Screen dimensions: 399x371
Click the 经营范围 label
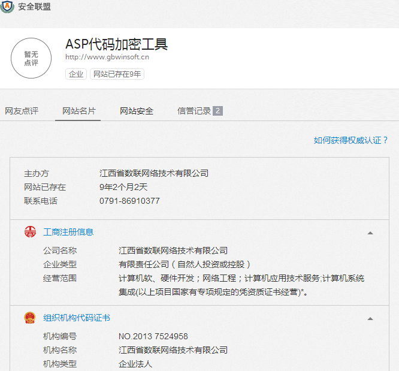point(60,278)
